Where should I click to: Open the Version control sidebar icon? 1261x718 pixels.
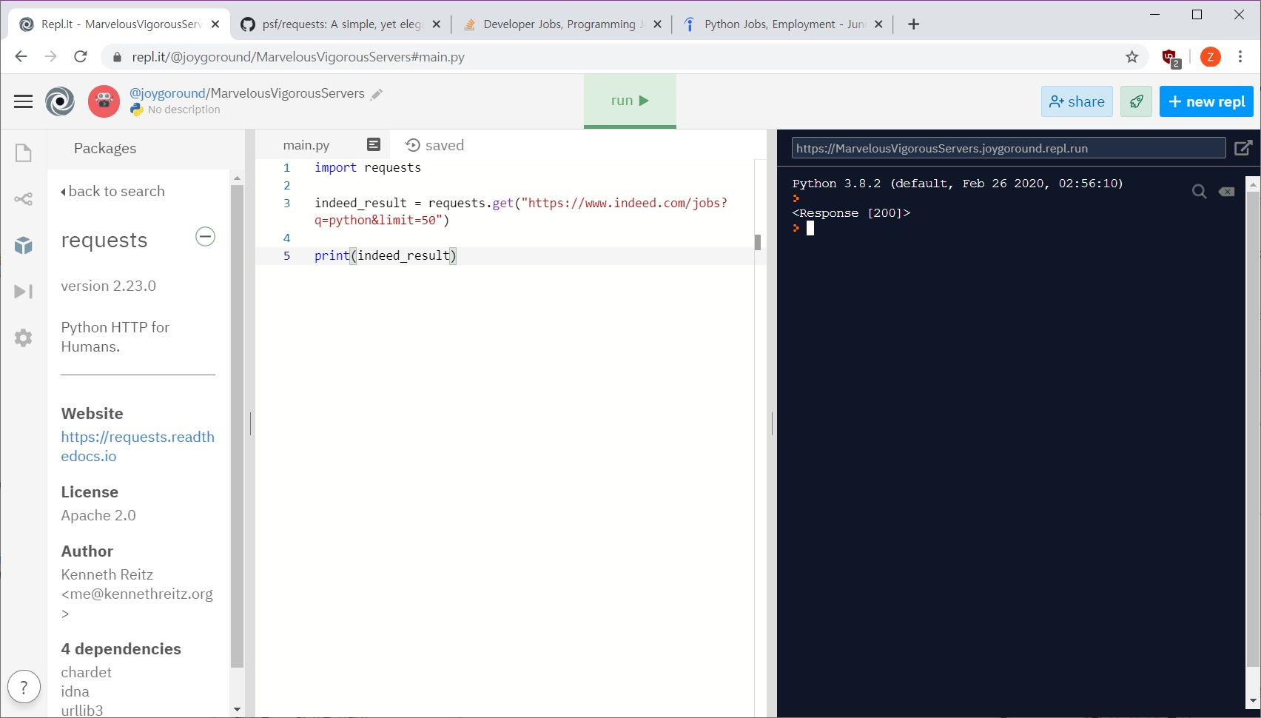(24, 199)
